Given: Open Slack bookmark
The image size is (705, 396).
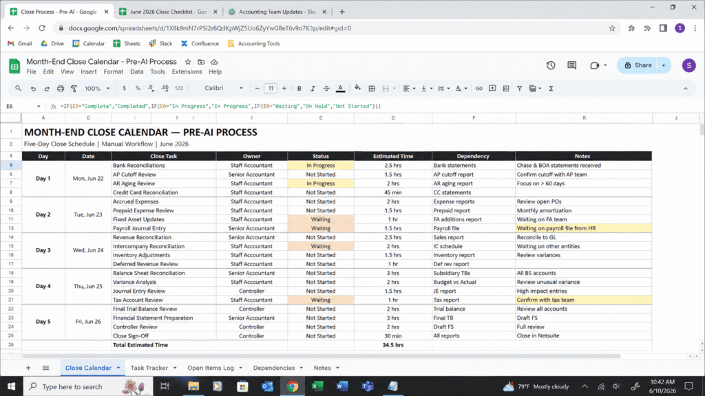Looking at the screenshot, I should click(160, 43).
